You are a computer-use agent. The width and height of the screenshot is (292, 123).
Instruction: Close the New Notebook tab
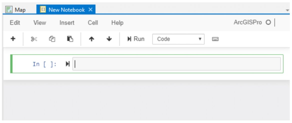click(91, 10)
